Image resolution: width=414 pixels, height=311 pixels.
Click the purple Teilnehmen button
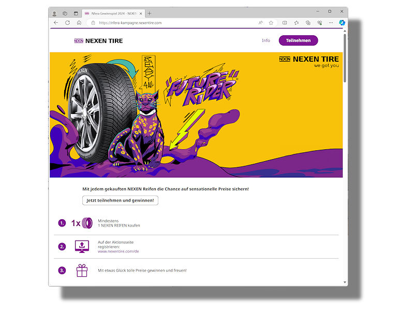pos(299,40)
